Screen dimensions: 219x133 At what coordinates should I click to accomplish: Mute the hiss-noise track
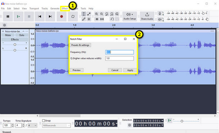pos(8,35)
